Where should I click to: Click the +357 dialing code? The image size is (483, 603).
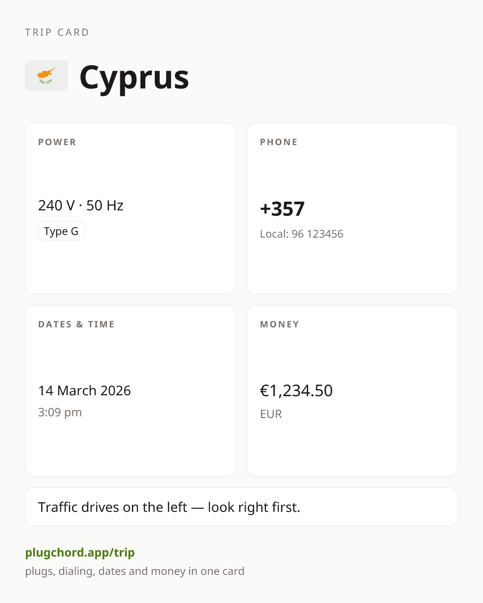pyautogui.click(x=282, y=209)
